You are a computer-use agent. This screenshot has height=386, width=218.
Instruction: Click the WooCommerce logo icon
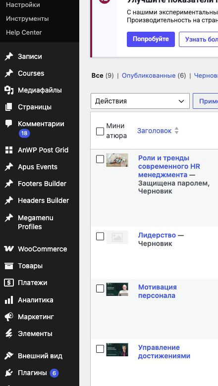[9, 249]
